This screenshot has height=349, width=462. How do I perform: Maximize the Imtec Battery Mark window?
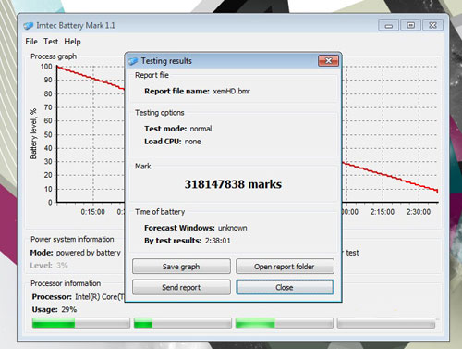click(x=411, y=26)
